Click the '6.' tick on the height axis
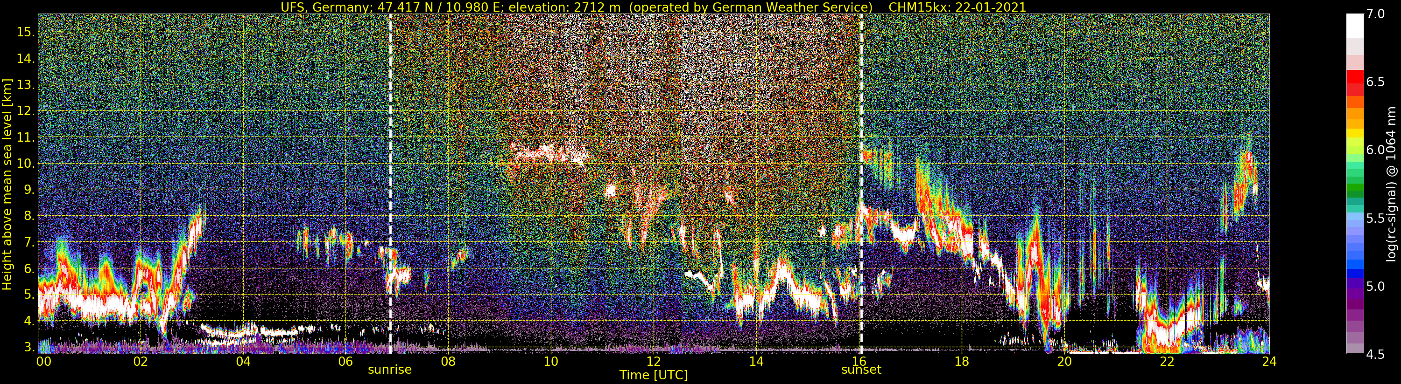 29,268
